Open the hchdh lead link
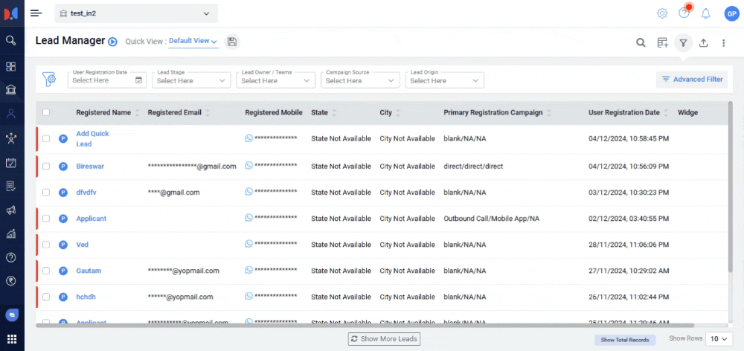Screen dimensions: 744x351 (86, 297)
